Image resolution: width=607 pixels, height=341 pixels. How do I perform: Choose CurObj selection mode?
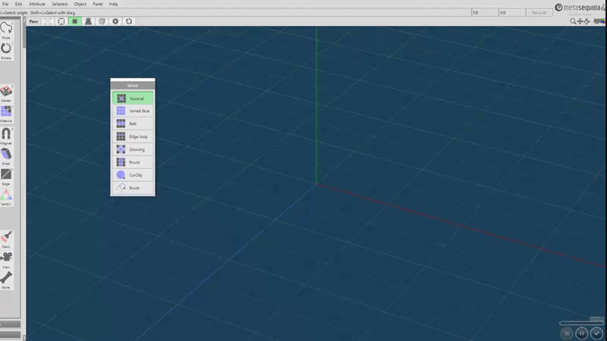133,175
